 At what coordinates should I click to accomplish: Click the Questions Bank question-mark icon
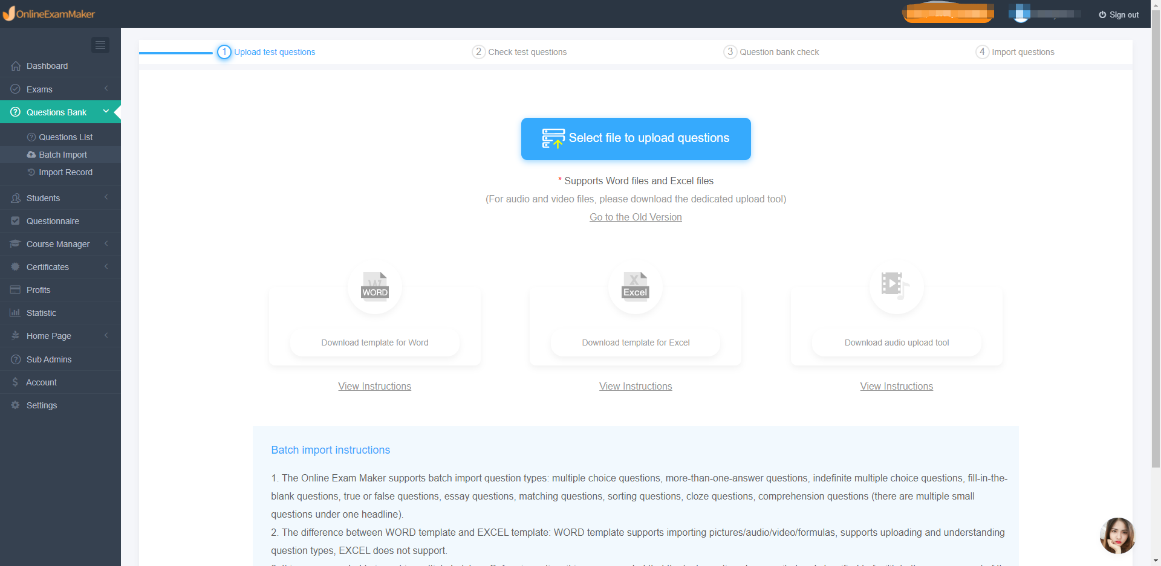click(16, 112)
